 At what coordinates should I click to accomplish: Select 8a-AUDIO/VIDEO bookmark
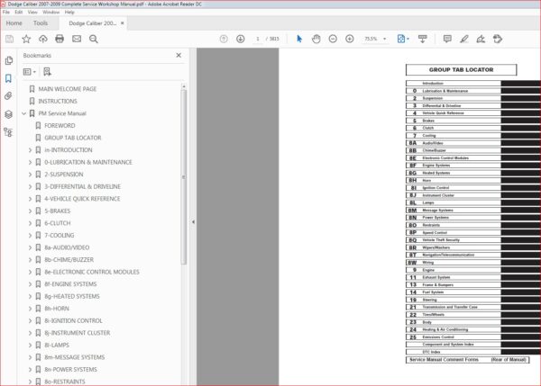pyautogui.click(x=67, y=247)
